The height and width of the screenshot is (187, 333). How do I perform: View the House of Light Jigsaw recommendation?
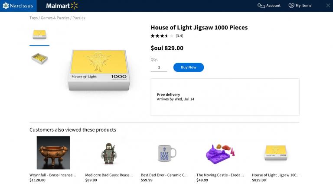275,152
